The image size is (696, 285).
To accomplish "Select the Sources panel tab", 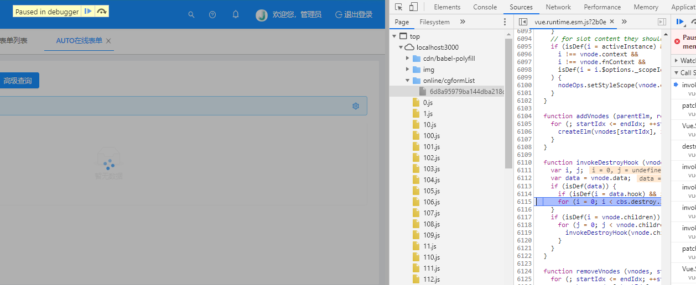I will (521, 7).
